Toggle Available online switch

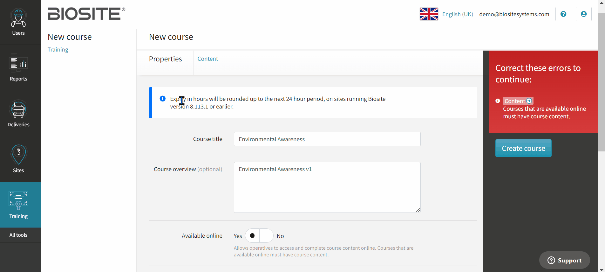(x=259, y=236)
